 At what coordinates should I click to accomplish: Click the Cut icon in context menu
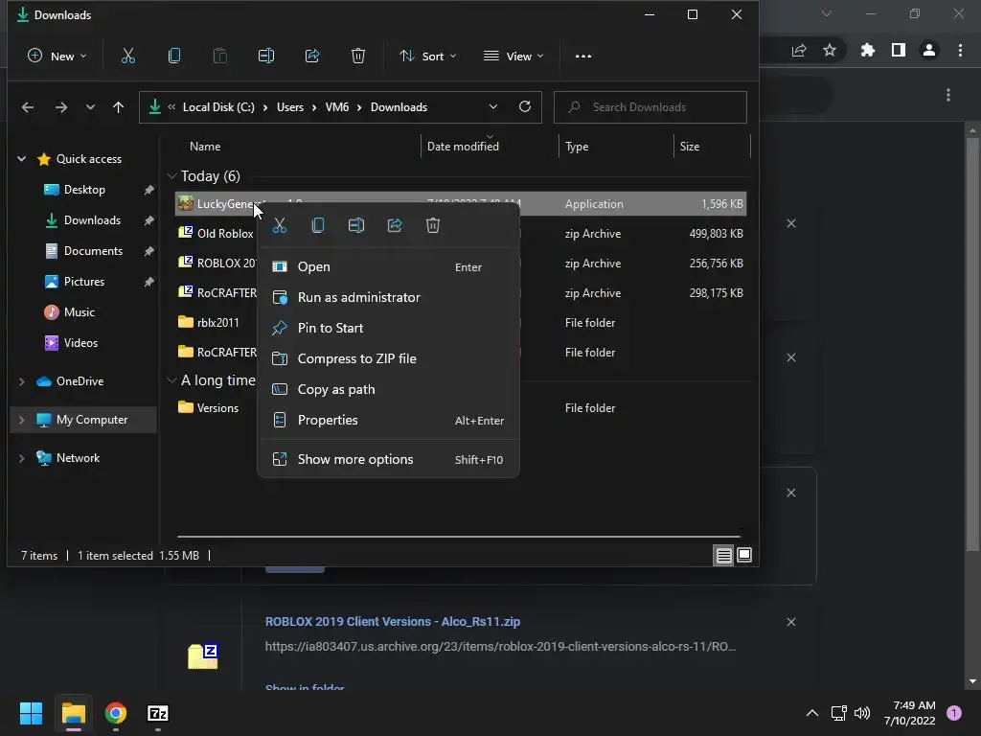280,225
